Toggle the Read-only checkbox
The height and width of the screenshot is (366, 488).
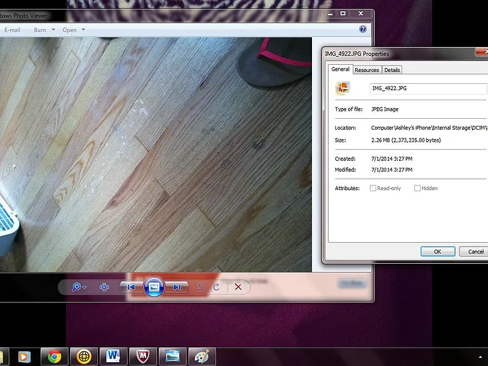(373, 188)
